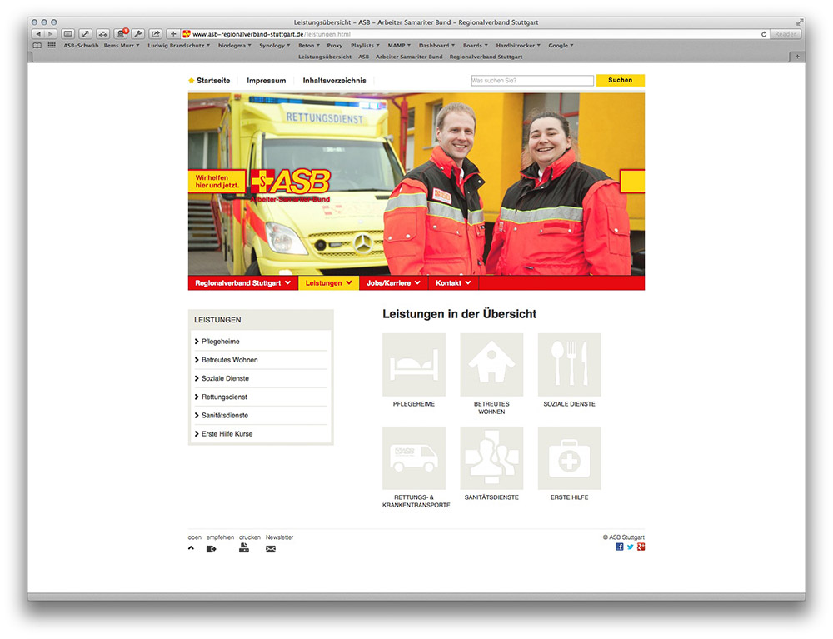
Task: Open the Beton bookmarks folder
Action: pos(309,46)
